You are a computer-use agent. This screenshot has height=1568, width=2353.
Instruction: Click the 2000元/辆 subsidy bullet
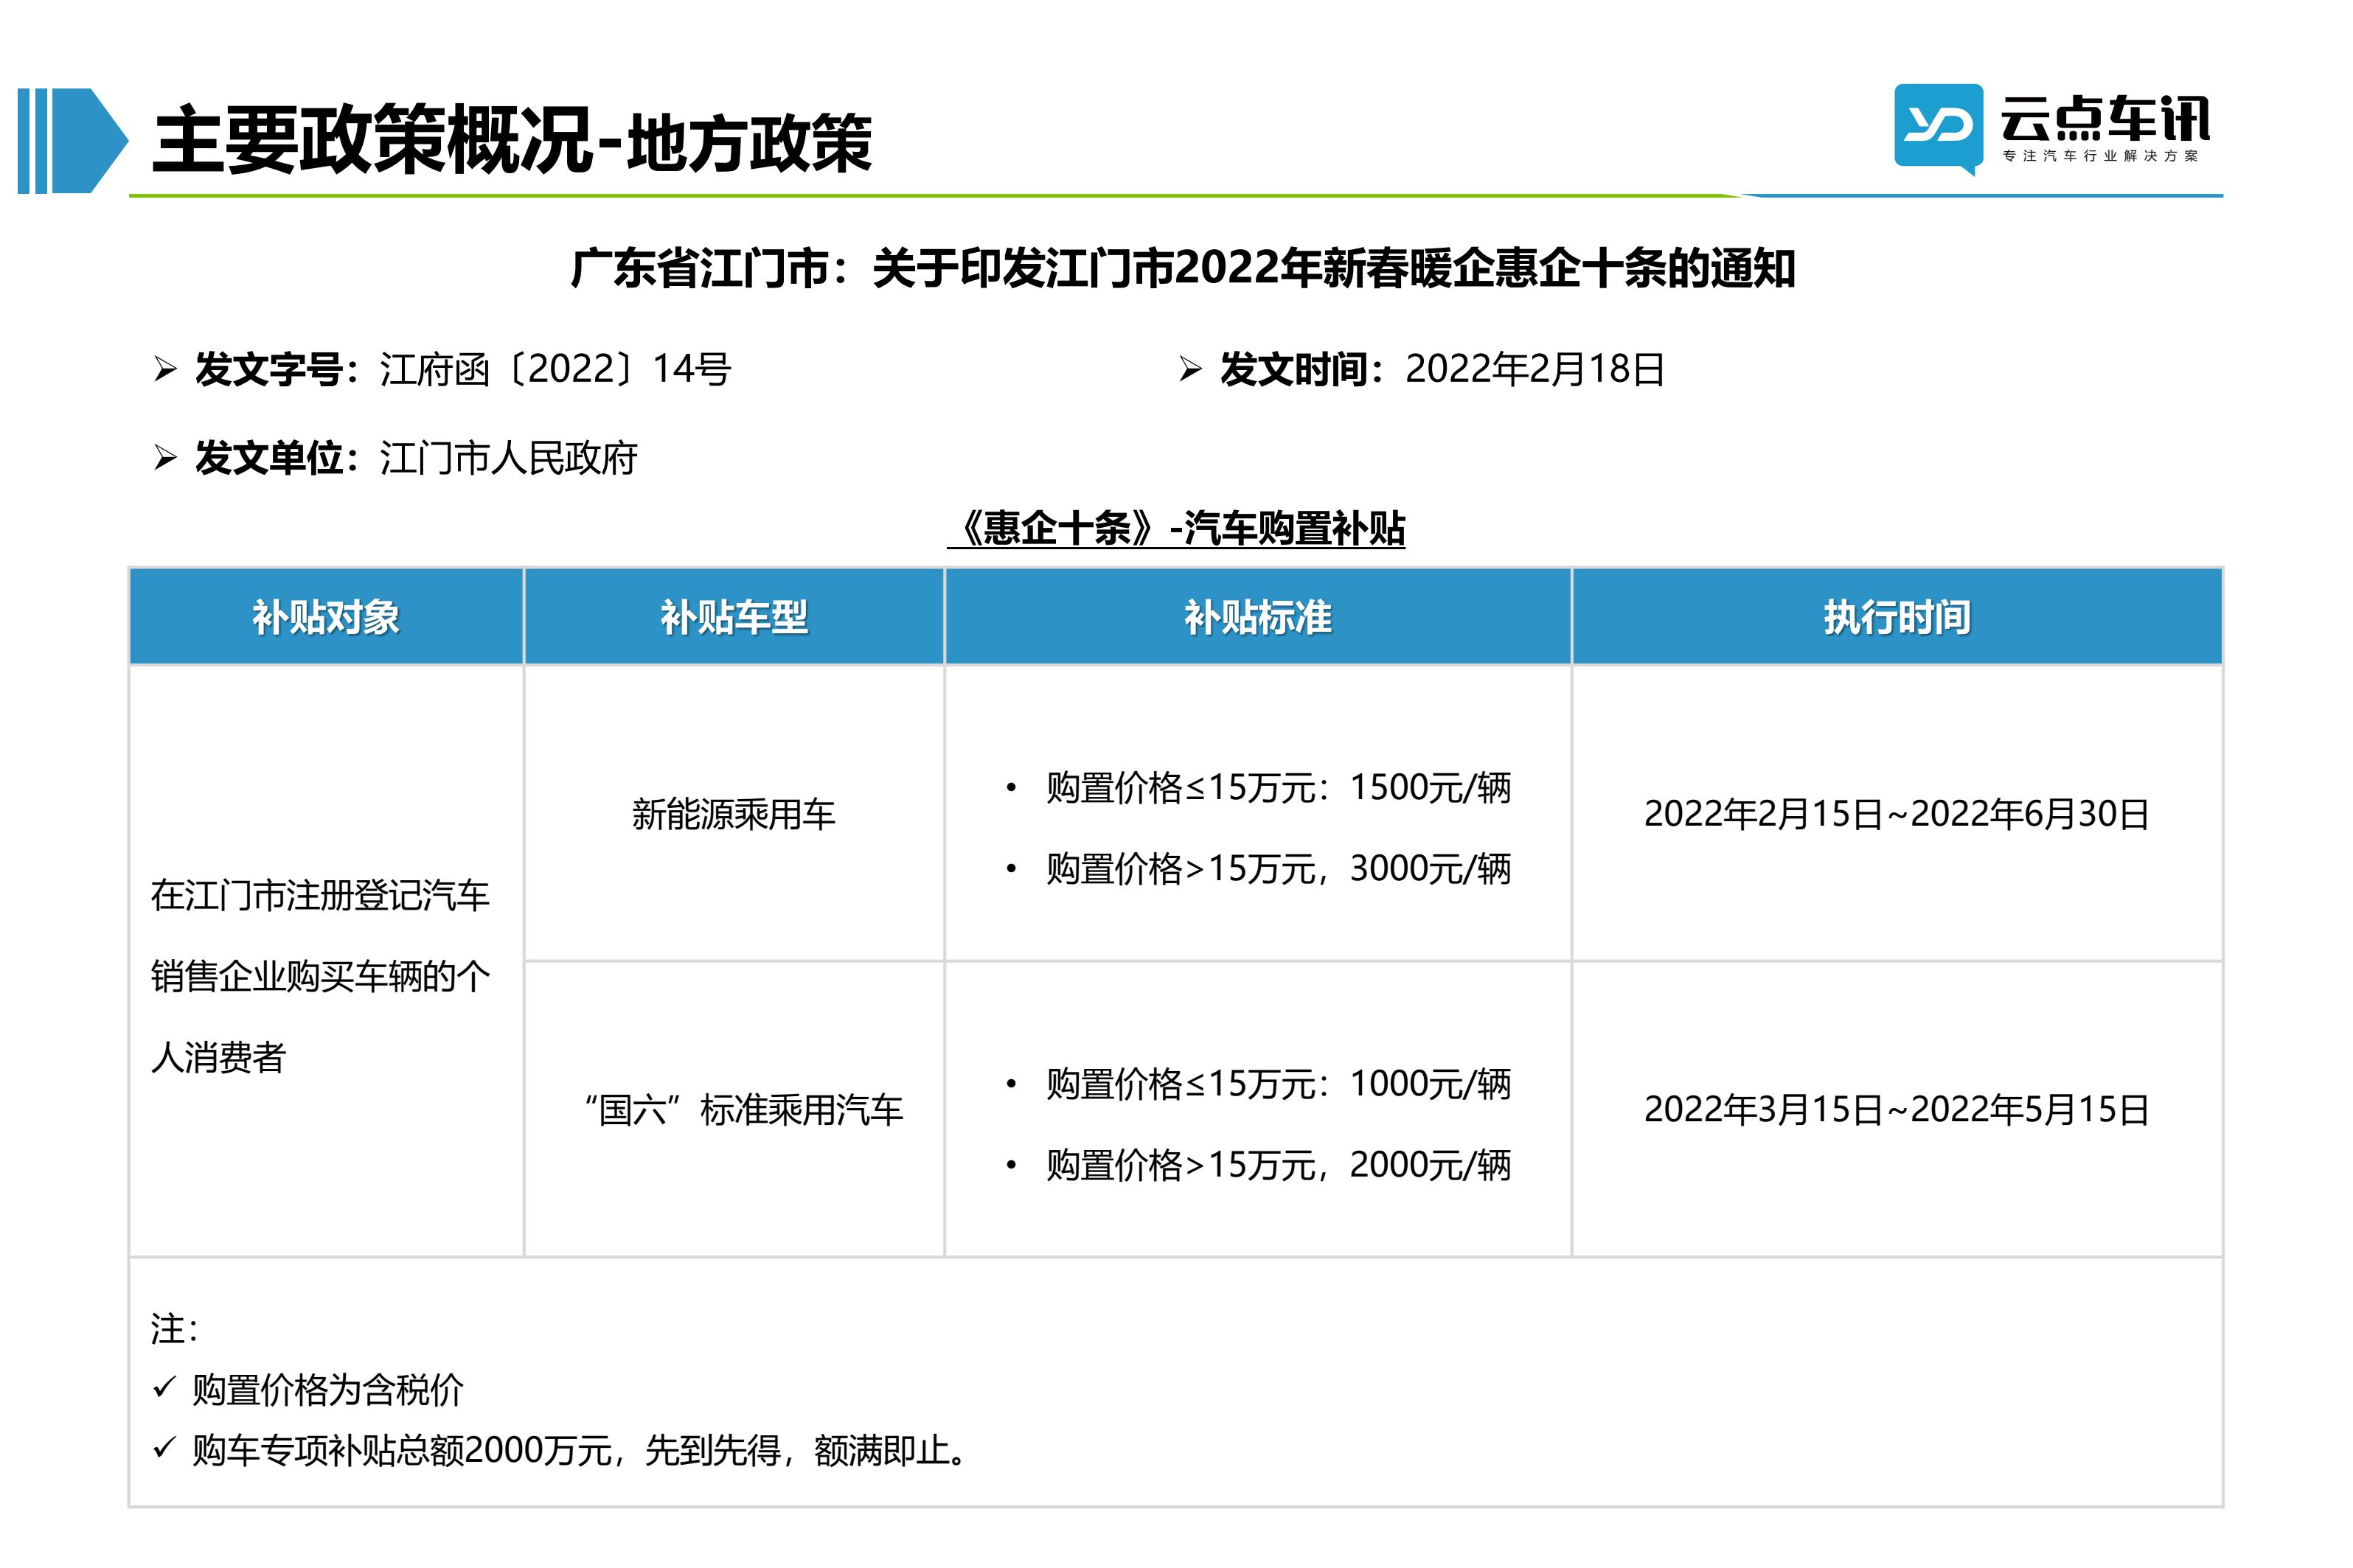(1259, 1165)
